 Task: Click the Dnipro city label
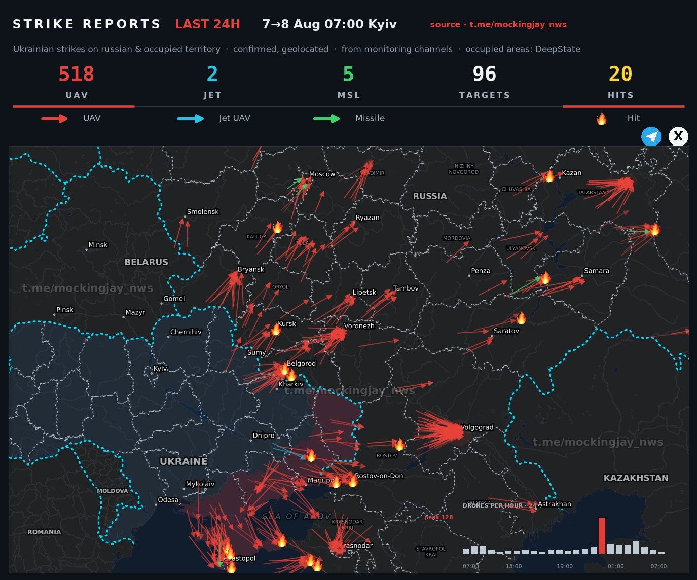(x=264, y=436)
